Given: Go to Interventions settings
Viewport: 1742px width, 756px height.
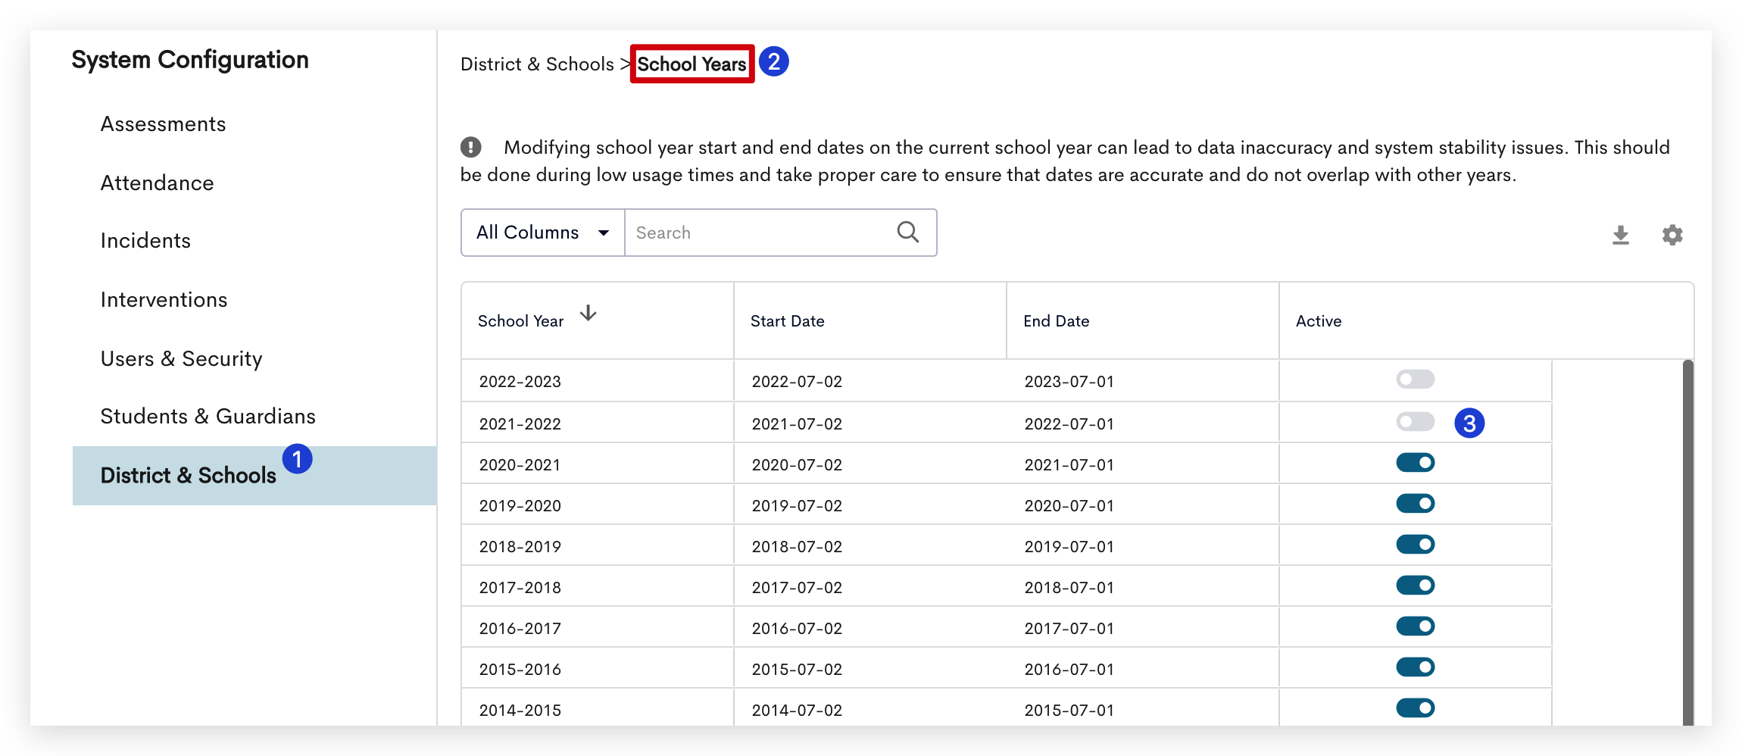Looking at the screenshot, I should 164,300.
